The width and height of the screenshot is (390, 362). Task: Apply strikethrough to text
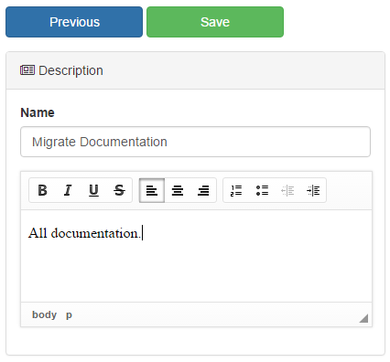pos(119,190)
